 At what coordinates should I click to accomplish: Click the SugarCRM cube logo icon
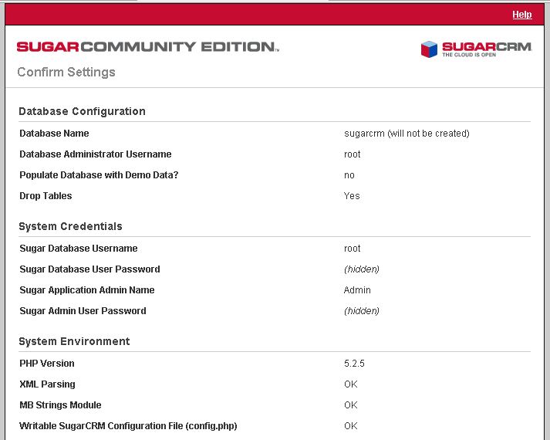(429, 49)
